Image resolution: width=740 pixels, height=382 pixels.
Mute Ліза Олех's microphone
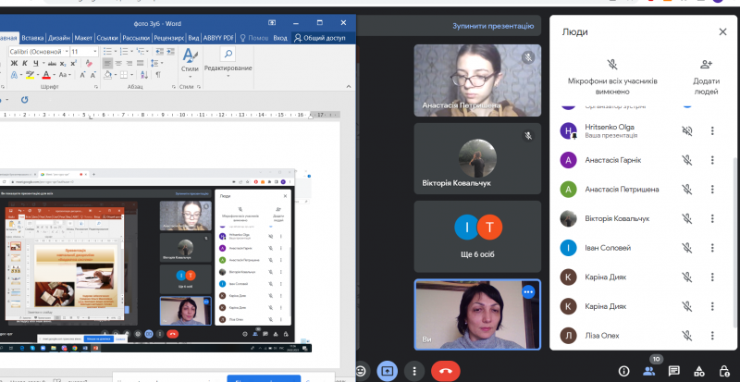click(686, 336)
